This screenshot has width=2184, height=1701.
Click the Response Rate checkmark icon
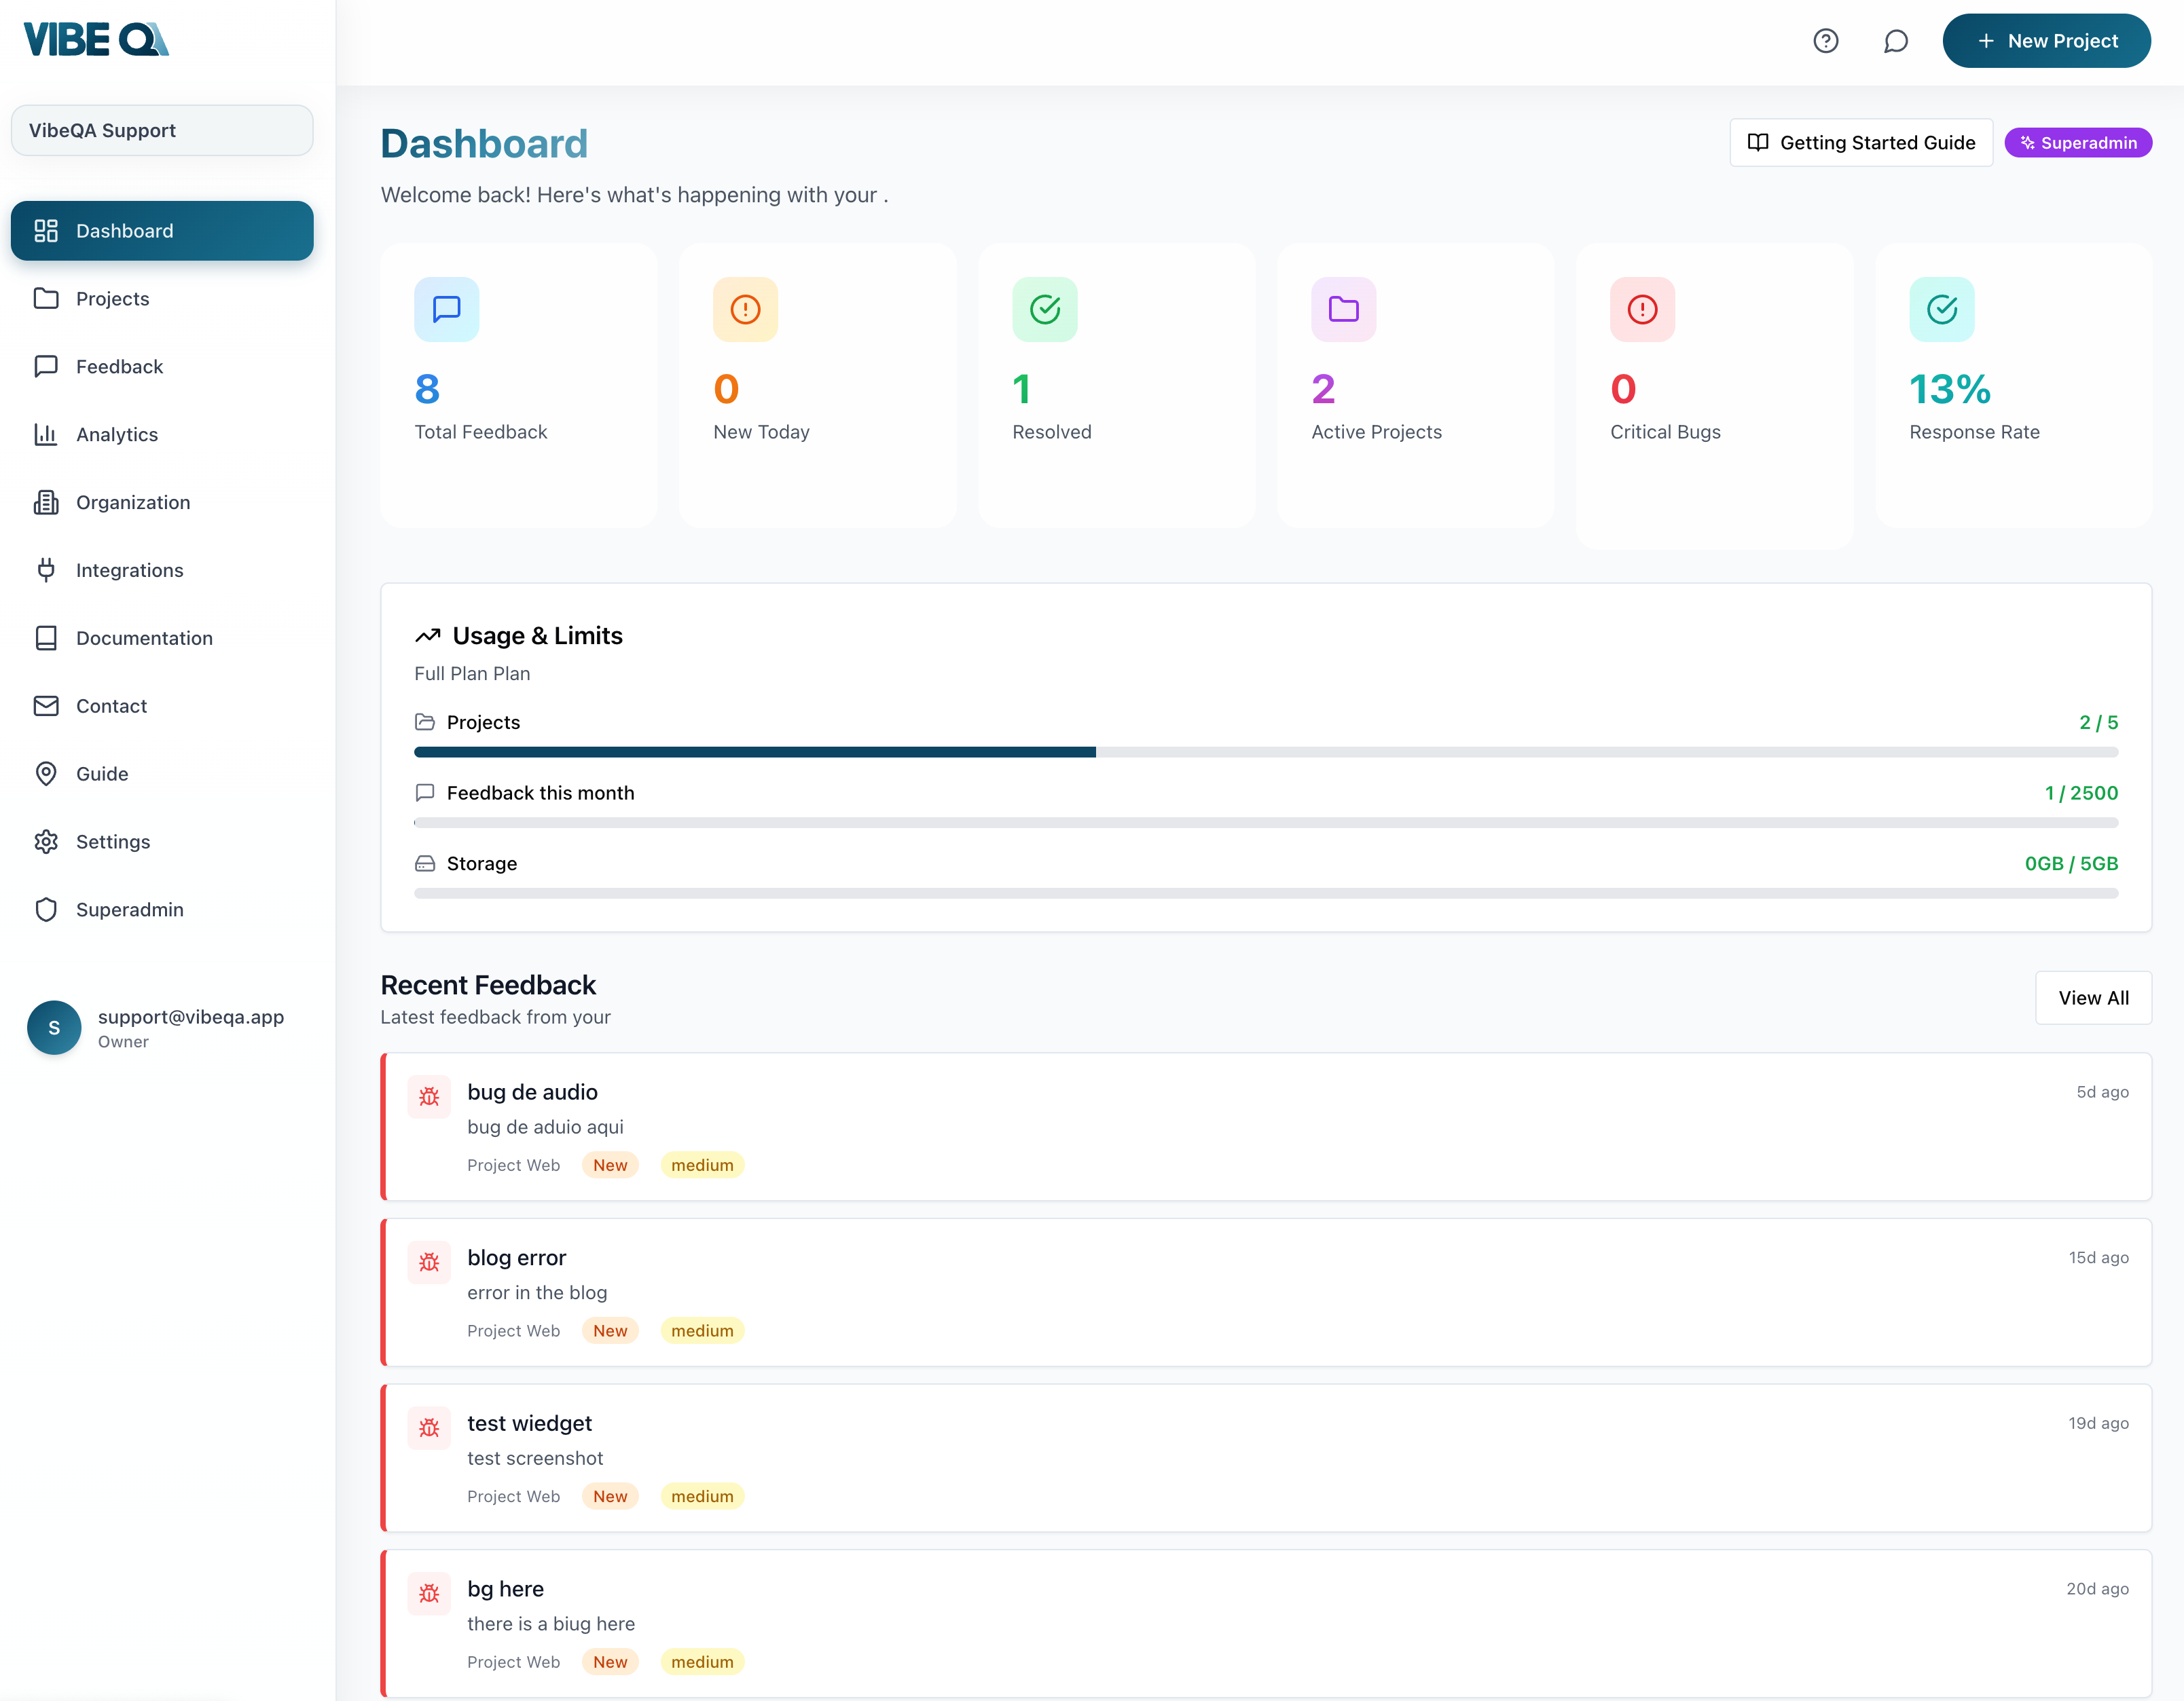[1941, 309]
